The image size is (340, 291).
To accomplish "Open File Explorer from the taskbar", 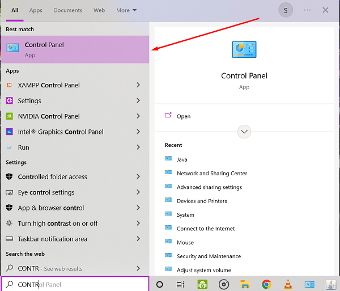I will pos(245,284).
